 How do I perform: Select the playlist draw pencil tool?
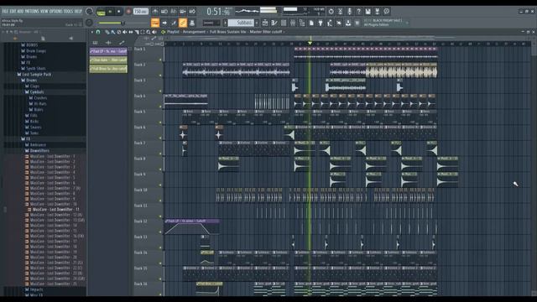coord(107,32)
